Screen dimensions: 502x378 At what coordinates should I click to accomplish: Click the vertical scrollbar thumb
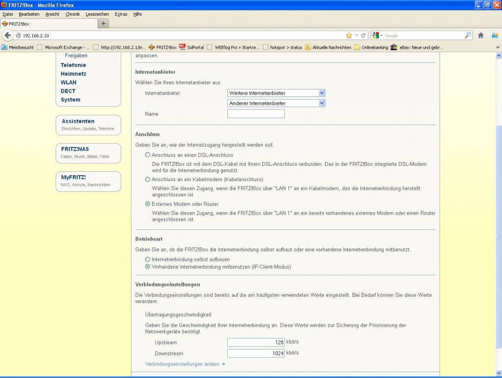499,237
